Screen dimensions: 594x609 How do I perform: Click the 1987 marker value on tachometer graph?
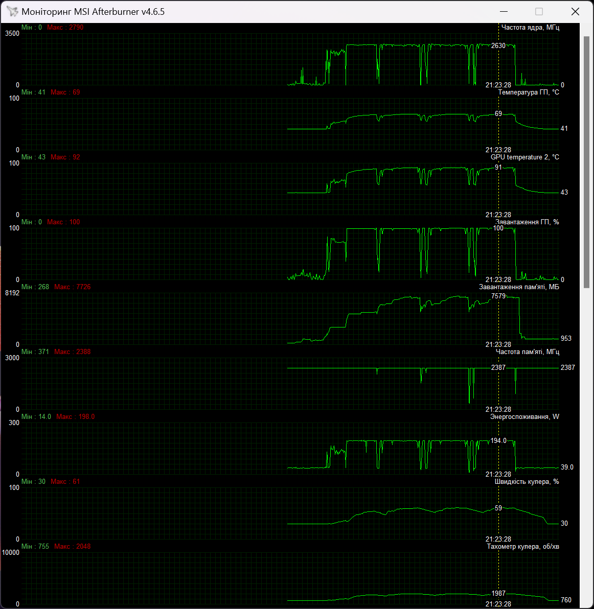point(498,593)
